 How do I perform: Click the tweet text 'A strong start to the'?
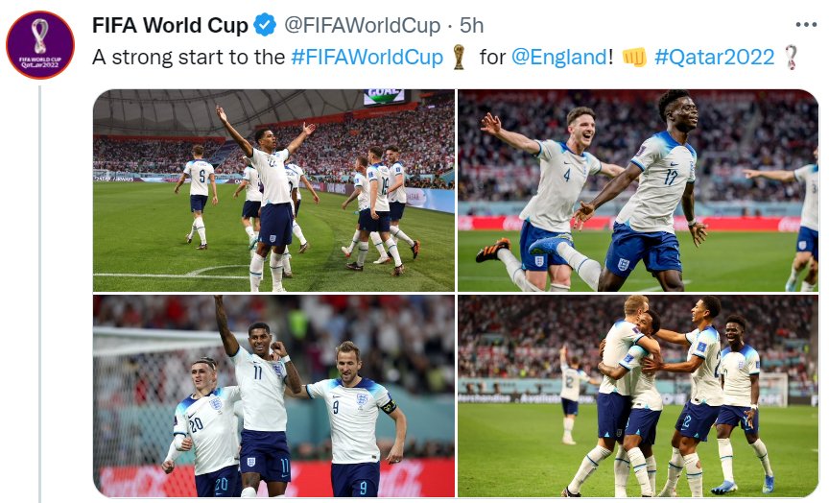click(x=189, y=57)
